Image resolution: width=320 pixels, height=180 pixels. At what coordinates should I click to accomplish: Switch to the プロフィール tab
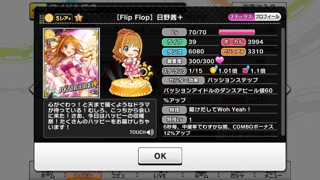click(x=268, y=17)
